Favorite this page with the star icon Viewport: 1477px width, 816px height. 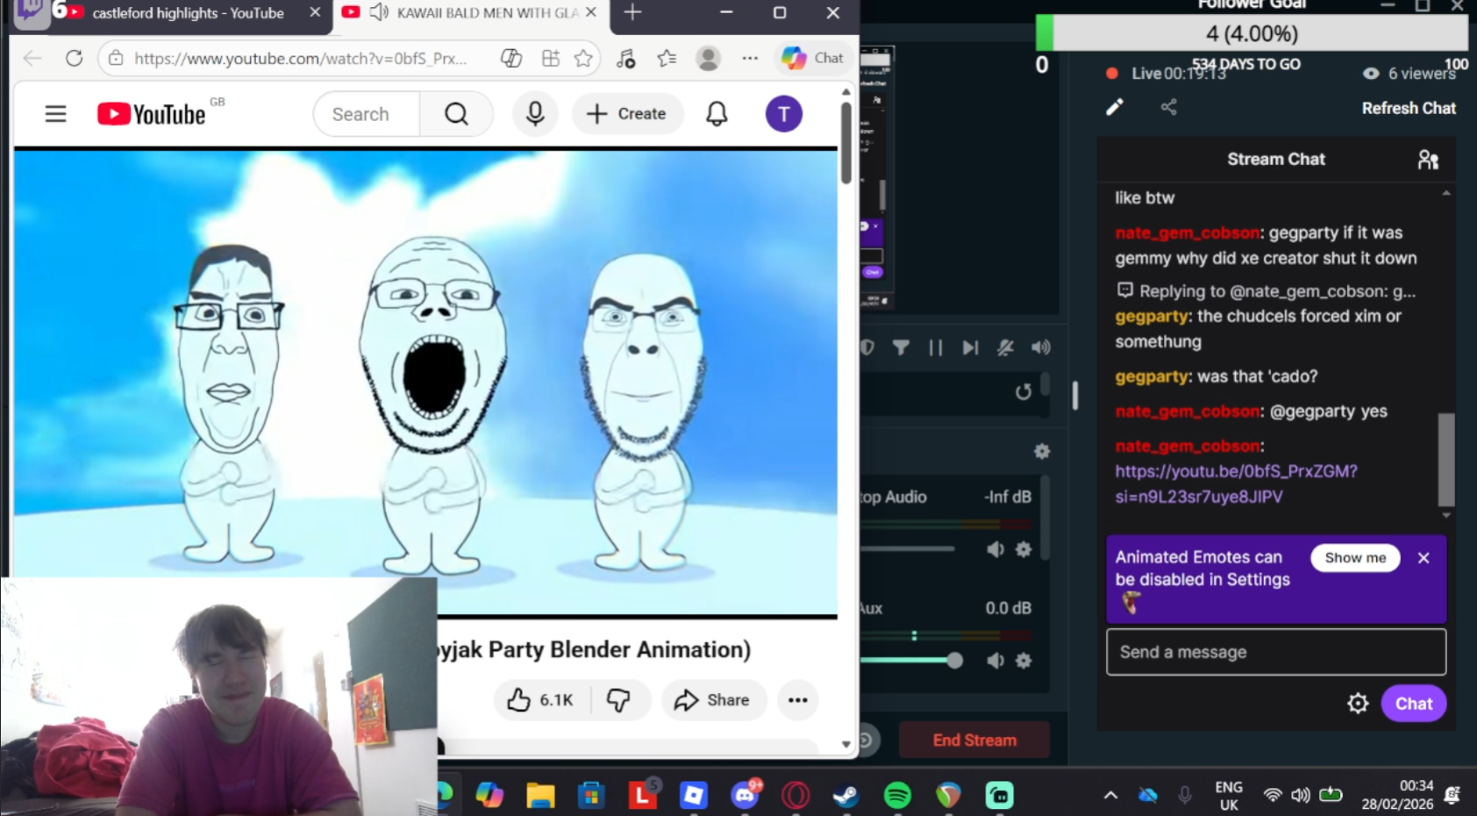(583, 59)
